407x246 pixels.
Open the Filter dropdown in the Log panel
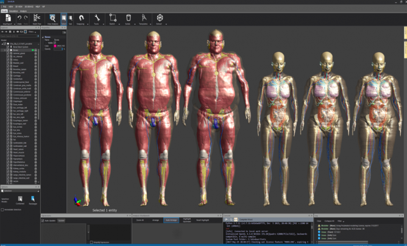point(342,220)
